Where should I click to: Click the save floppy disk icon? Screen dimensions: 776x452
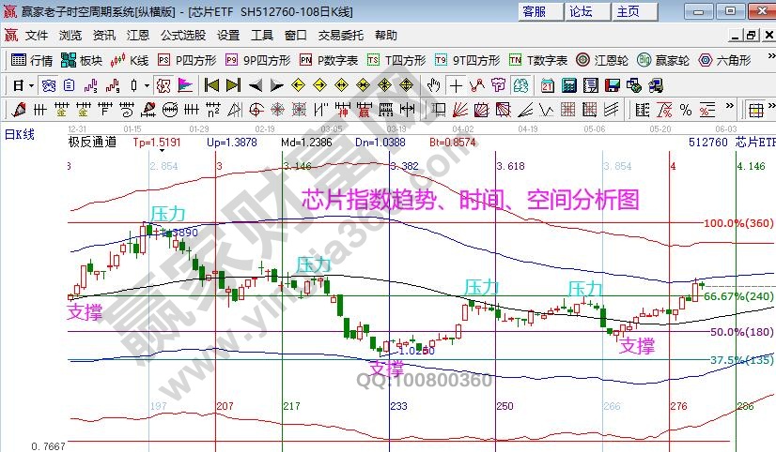[612, 85]
